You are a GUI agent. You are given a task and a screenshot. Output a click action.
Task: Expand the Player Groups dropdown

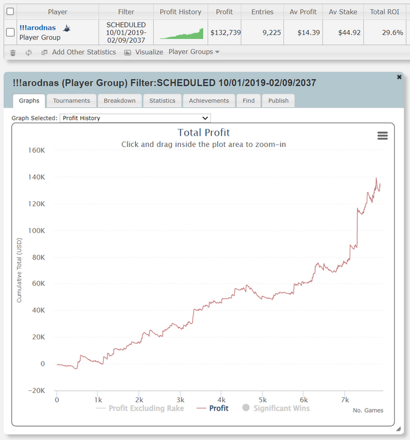pos(193,52)
